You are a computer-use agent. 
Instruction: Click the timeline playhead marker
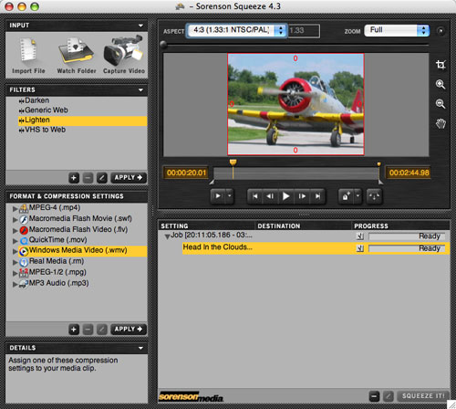click(x=233, y=163)
